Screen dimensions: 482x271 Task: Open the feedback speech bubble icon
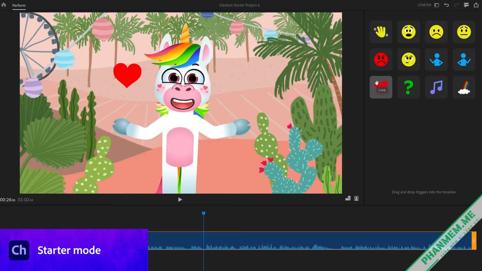coord(466,5)
